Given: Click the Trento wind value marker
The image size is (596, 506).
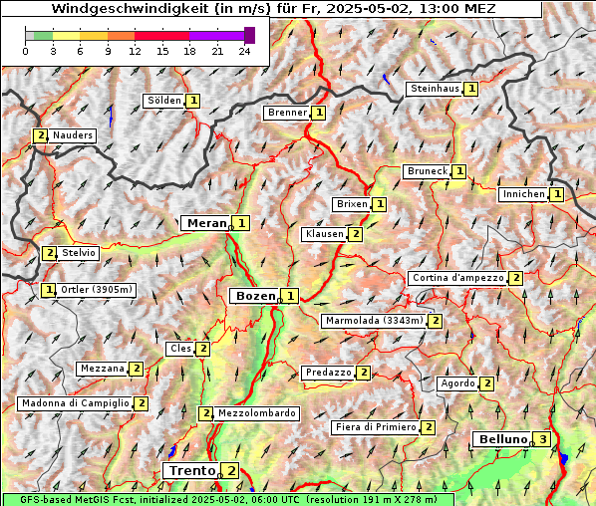Looking at the screenshot, I should pyautogui.click(x=231, y=471).
